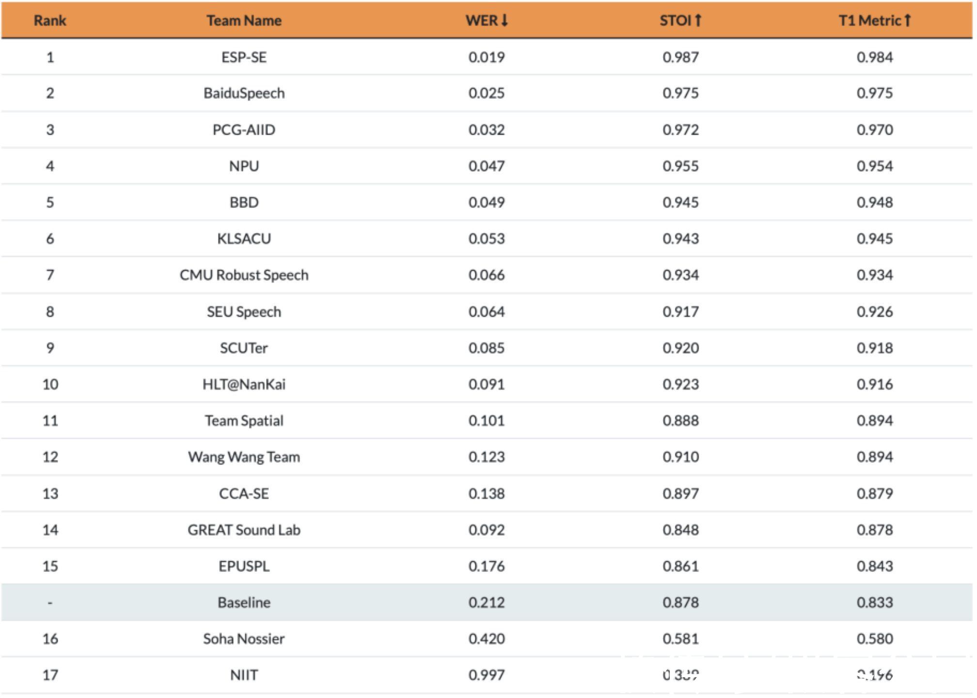This screenshot has height=698, width=977.
Task: Click the WER down-arrow icon
Action: 504,20
